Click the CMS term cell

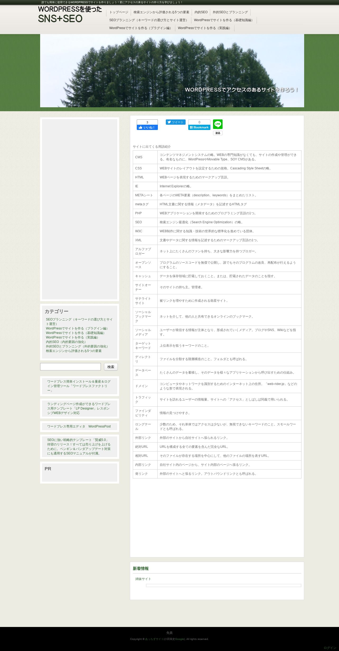tap(145, 157)
